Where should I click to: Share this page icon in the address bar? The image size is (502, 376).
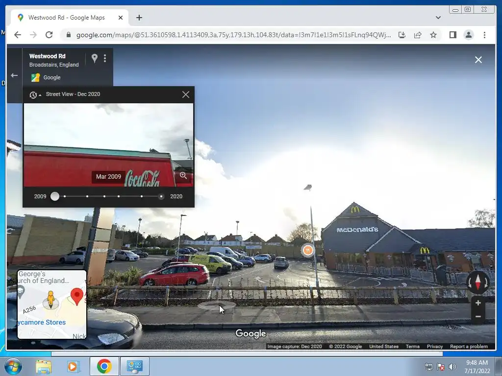418,35
